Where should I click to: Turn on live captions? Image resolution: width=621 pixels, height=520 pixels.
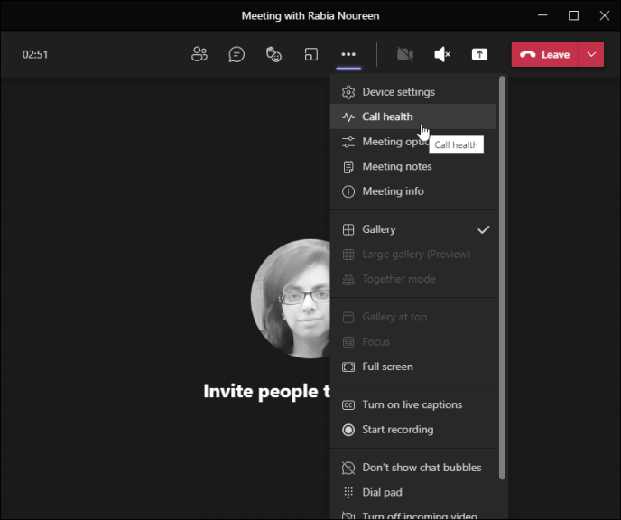click(412, 404)
